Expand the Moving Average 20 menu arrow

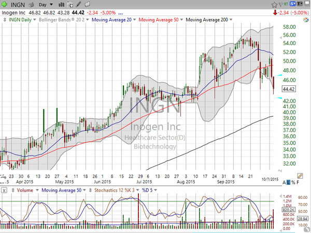(x=134, y=20)
